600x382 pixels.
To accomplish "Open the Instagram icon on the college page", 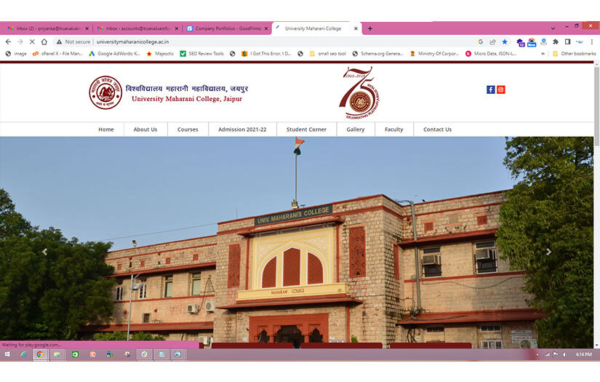I will [x=501, y=89].
